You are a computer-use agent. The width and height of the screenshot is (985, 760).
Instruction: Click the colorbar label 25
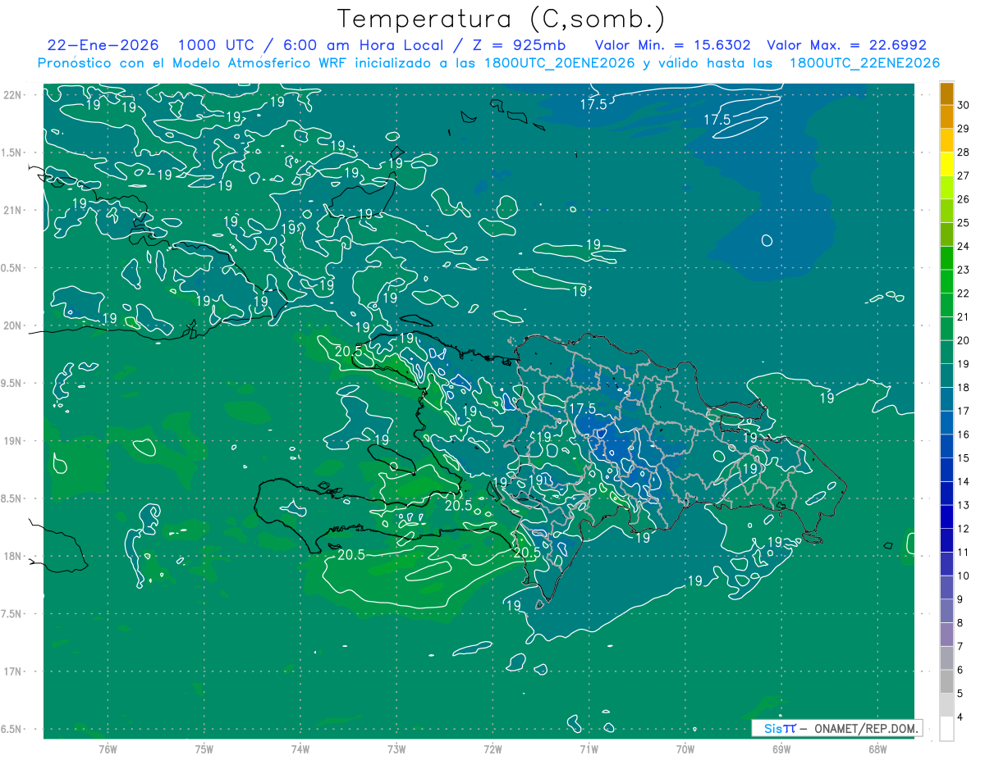[964, 223]
